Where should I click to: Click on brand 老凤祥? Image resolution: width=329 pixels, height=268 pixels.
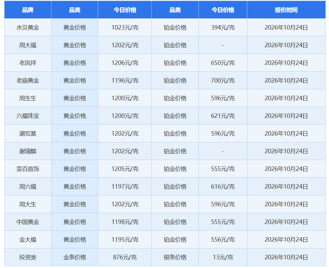click(x=28, y=63)
